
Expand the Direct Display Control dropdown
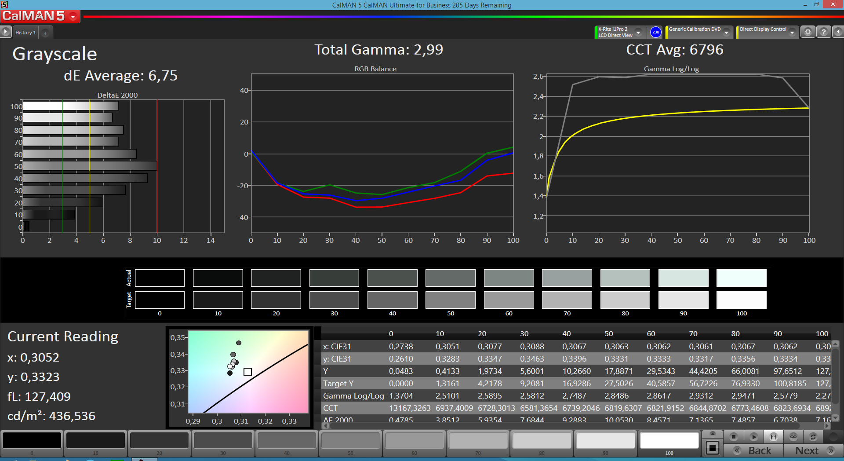coord(767,32)
